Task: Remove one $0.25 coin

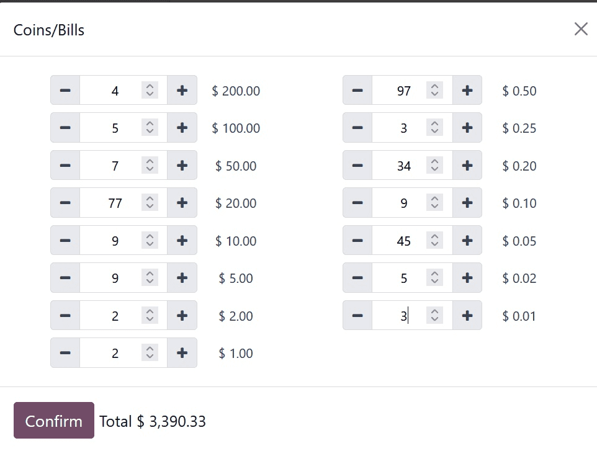Action: tap(357, 128)
